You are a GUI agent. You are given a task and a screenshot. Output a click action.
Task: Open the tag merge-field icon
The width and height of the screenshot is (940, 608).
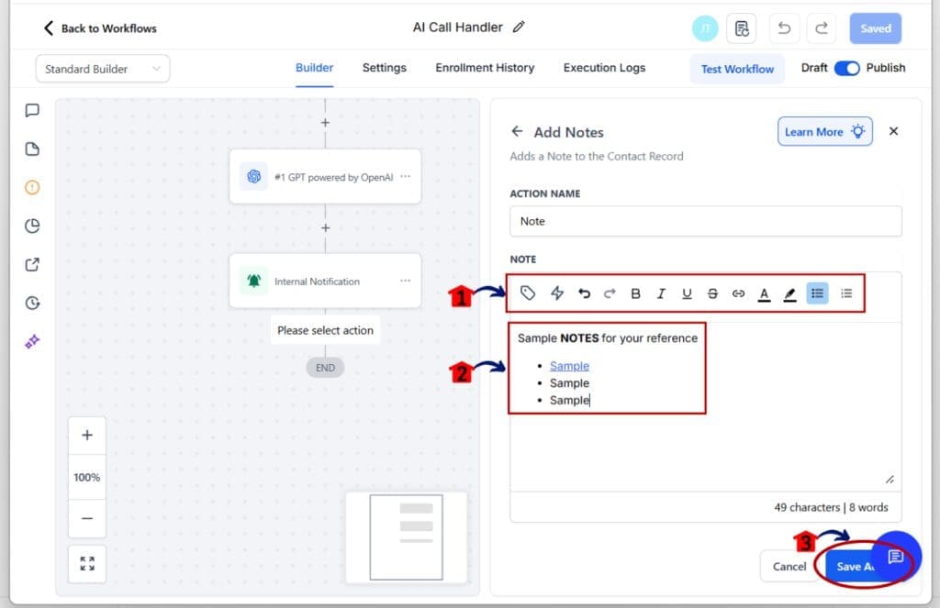[x=528, y=293]
